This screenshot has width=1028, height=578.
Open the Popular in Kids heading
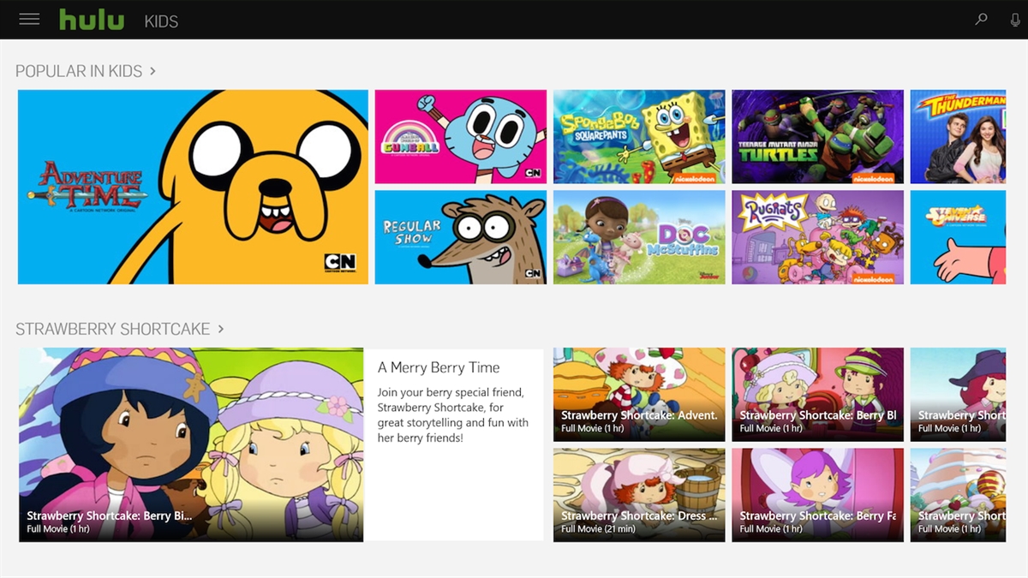tap(79, 72)
